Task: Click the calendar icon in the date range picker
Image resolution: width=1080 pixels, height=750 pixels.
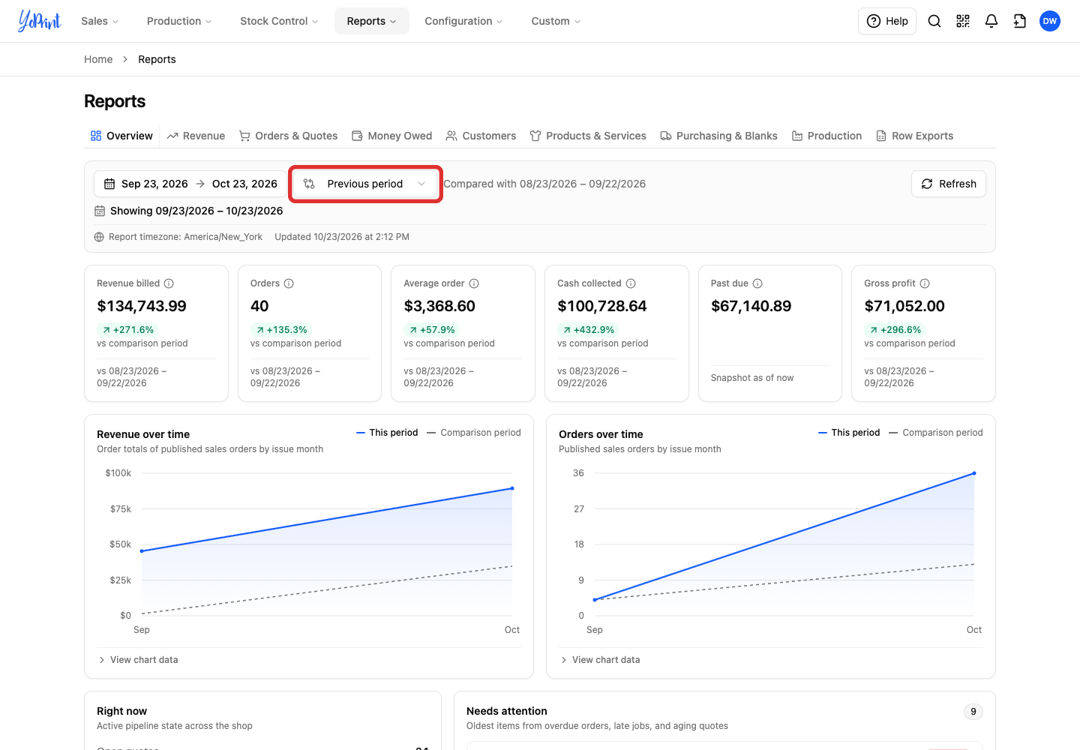Action: pyautogui.click(x=109, y=184)
